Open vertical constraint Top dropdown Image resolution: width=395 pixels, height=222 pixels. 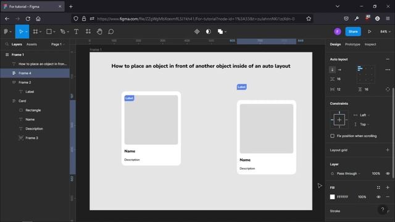[364, 125]
